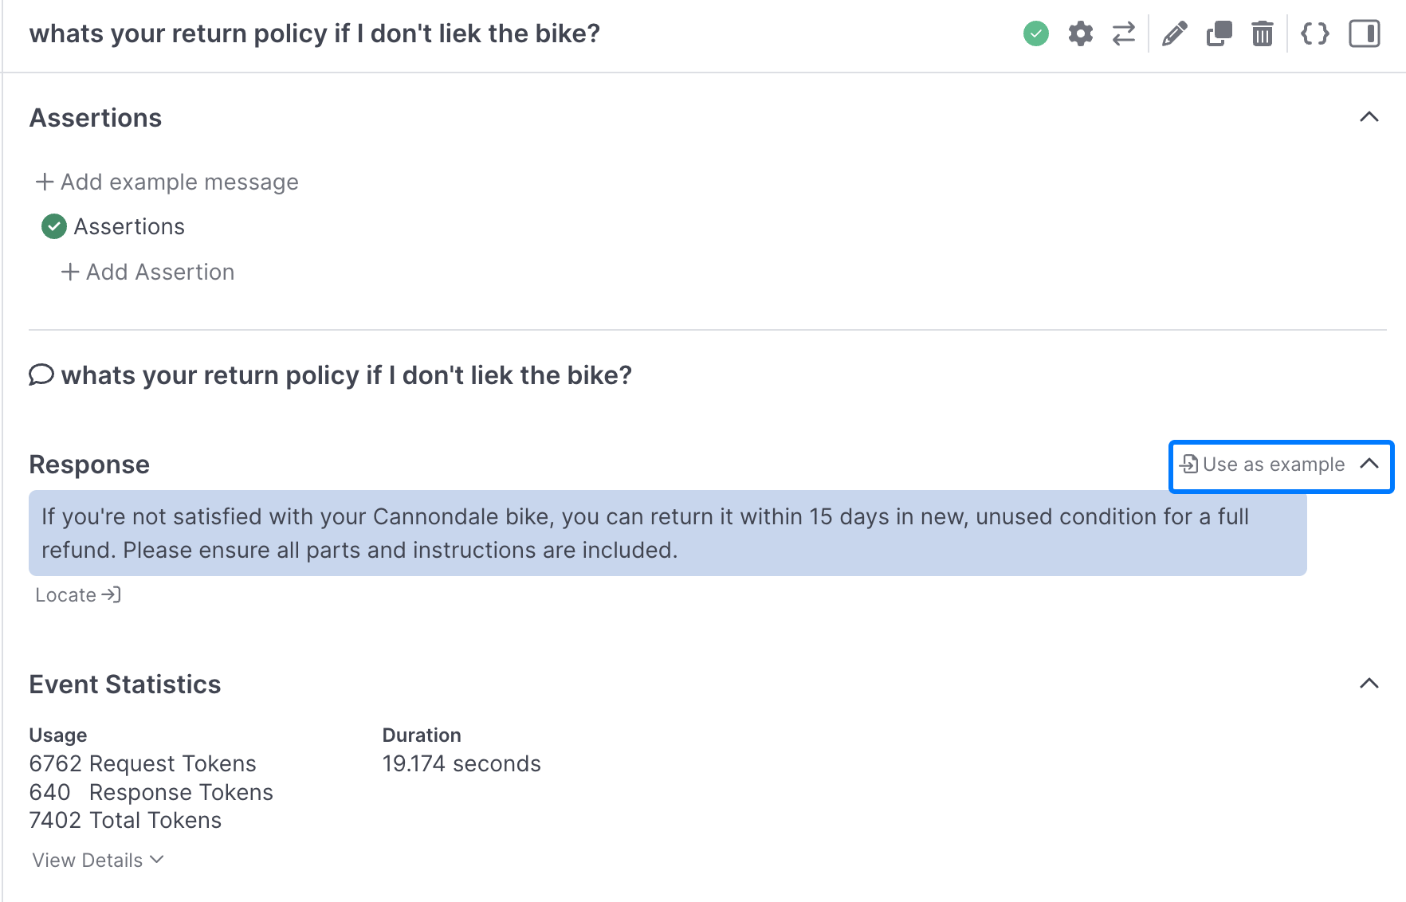1406x902 pixels.
Task: Select the highlighted response text block
Action: click(x=667, y=533)
